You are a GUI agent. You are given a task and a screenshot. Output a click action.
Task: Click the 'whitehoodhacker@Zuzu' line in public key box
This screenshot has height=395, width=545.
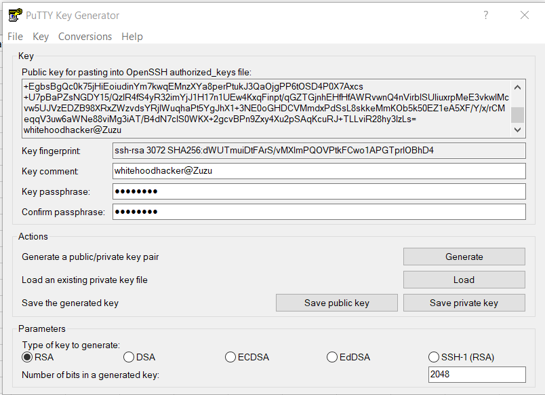(73, 130)
